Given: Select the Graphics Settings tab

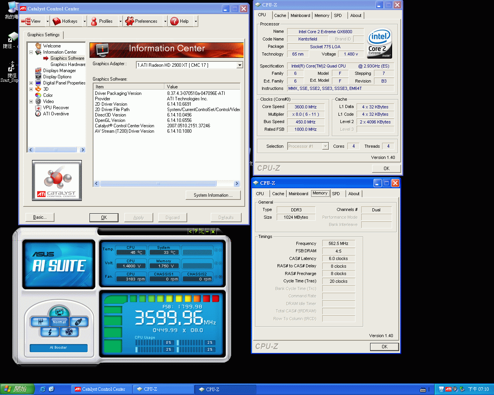Looking at the screenshot, I should tap(43, 35).
